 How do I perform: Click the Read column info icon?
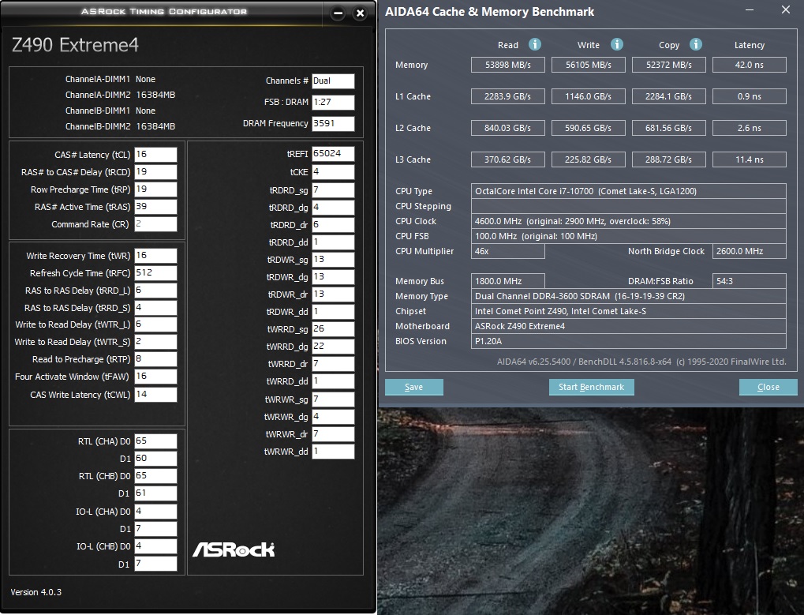[535, 45]
